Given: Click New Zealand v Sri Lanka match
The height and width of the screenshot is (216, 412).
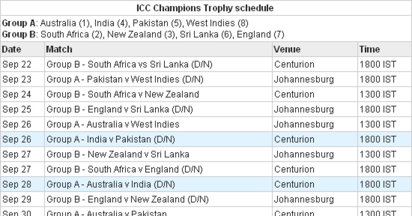Looking at the screenshot, I should [x=118, y=154].
